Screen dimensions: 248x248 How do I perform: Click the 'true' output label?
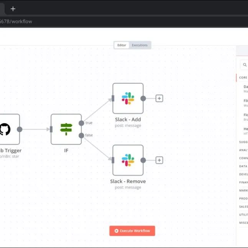click(x=89, y=123)
